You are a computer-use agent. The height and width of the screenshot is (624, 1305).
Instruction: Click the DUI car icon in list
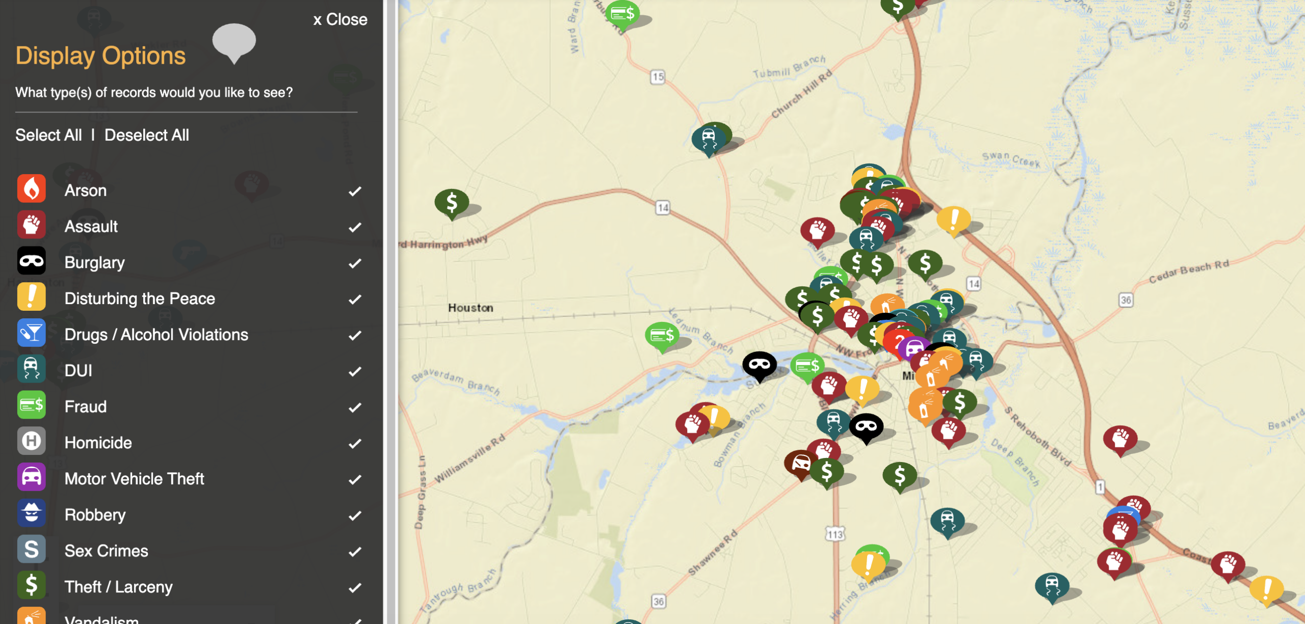[x=31, y=369]
